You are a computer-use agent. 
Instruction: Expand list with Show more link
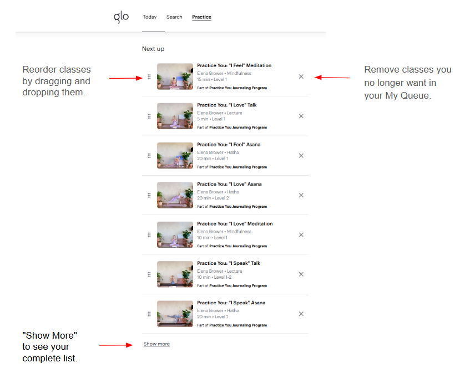pyautogui.click(x=156, y=344)
